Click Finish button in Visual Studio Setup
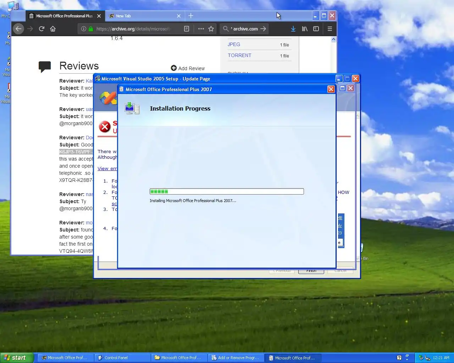The width and height of the screenshot is (454, 363). (x=311, y=271)
